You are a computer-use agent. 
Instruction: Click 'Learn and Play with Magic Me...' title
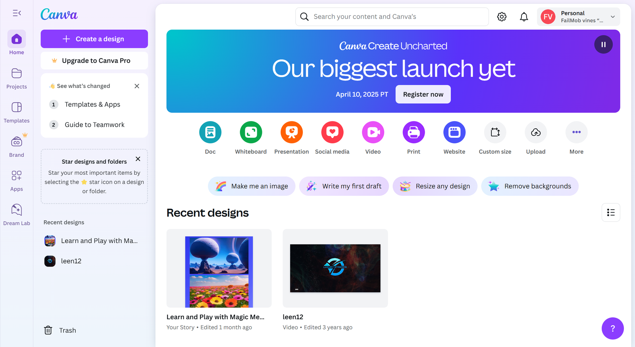[x=216, y=317]
